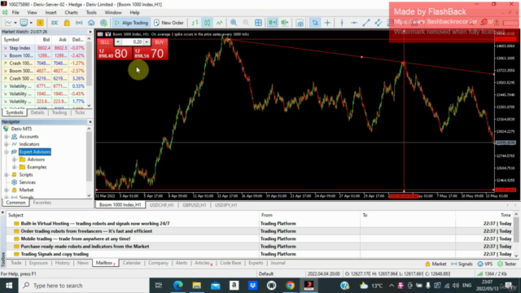Click the VPS cloud icon
This screenshot has height=293, width=521.
[x=91, y=23]
